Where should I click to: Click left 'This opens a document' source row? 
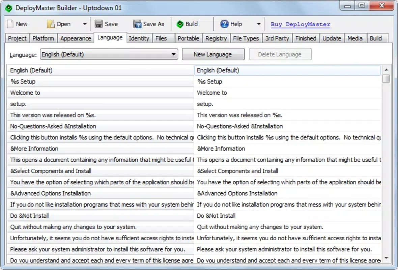[x=101, y=160]
